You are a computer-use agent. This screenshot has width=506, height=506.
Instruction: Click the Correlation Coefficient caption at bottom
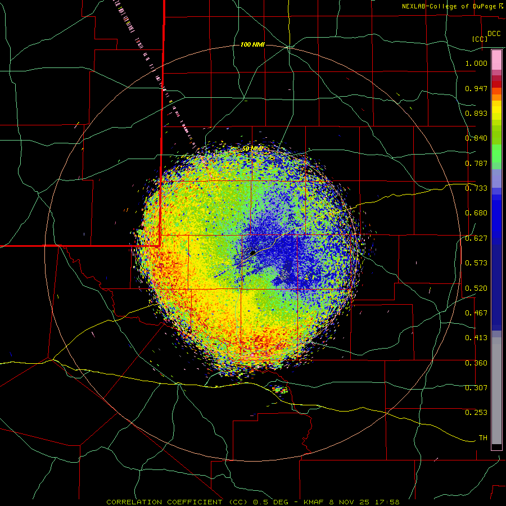pos(252,502)
